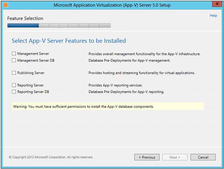The image size is (224, 169).
Task: Check the Management Server DB option
Action: [14, 60]
